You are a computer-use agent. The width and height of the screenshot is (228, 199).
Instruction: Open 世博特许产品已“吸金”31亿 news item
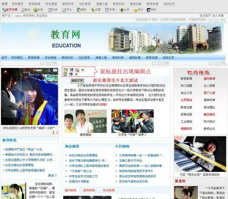[24, 149]
